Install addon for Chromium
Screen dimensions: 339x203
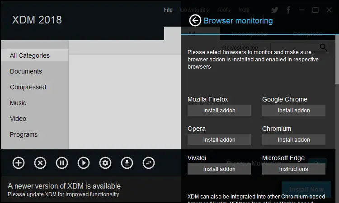point(294,139)
